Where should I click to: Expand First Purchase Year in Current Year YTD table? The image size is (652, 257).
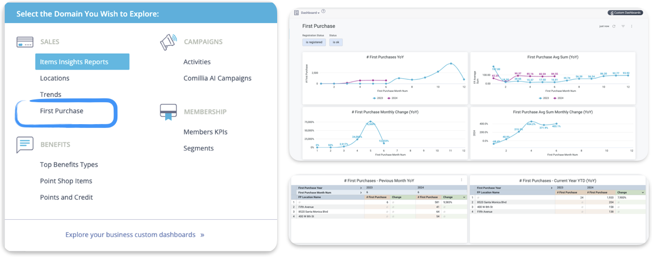coord(552,188)
